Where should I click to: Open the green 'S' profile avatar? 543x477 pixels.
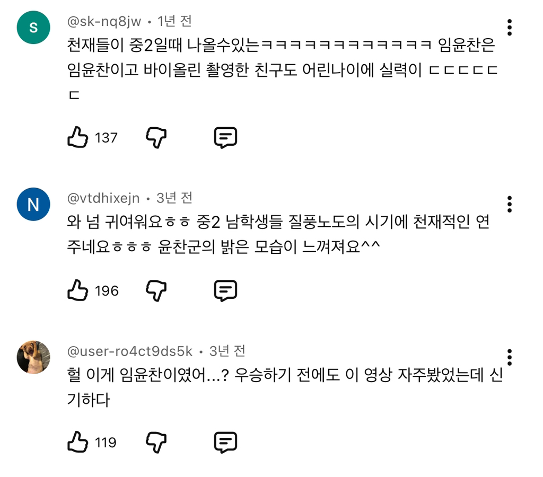pos(33,28)
